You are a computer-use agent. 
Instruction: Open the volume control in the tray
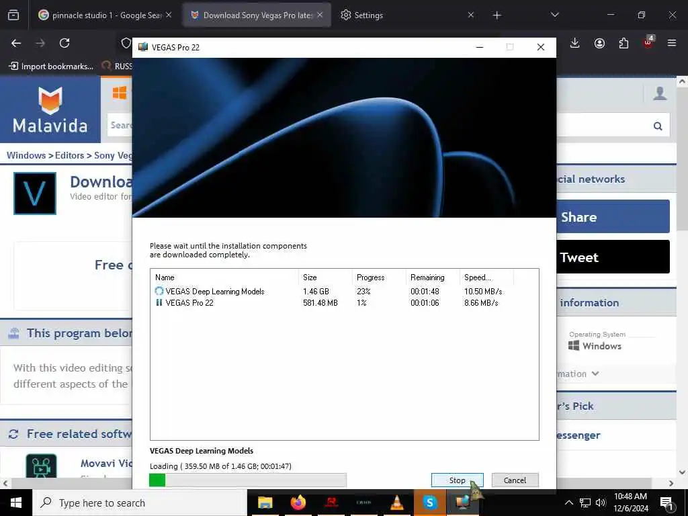(601, 503)
